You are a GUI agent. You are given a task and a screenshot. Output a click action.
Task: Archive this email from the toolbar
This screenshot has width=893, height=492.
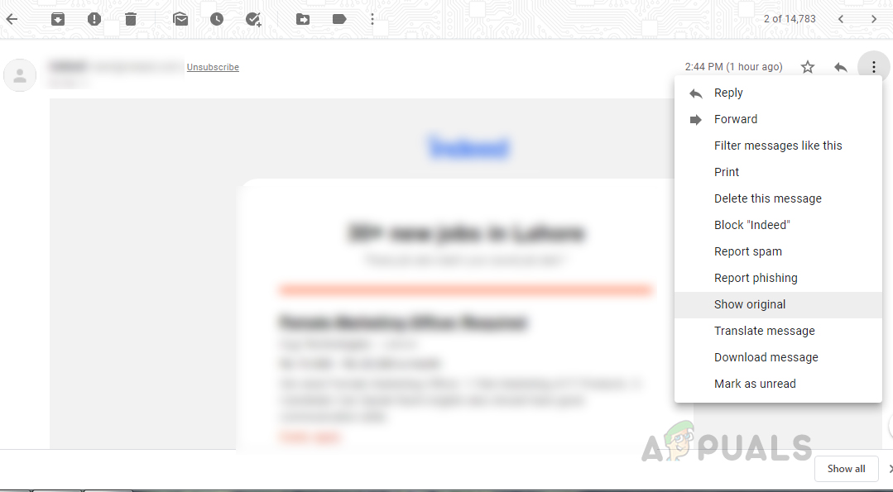pos(58,19)
